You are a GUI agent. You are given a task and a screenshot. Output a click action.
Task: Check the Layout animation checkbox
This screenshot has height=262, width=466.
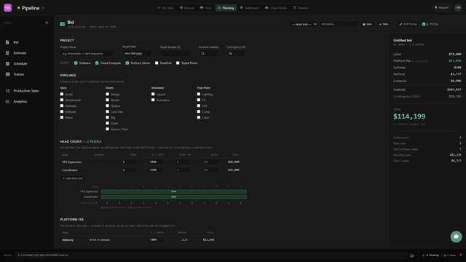153,94
